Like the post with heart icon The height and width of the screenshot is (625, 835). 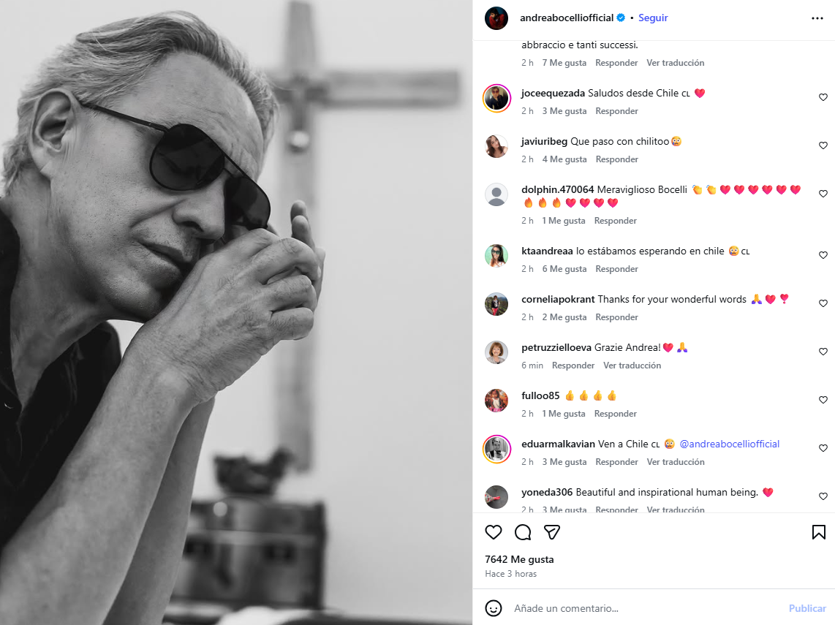(x=494, y=532)
